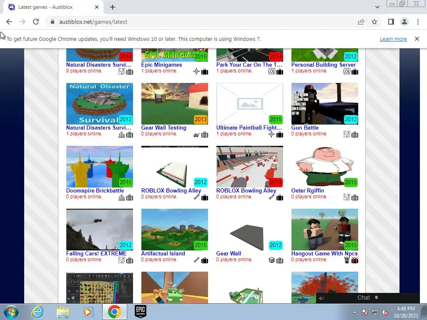Click genre icon under Gear Wall Testing
The width and height of the screenshot is (427, 320).
196,135
